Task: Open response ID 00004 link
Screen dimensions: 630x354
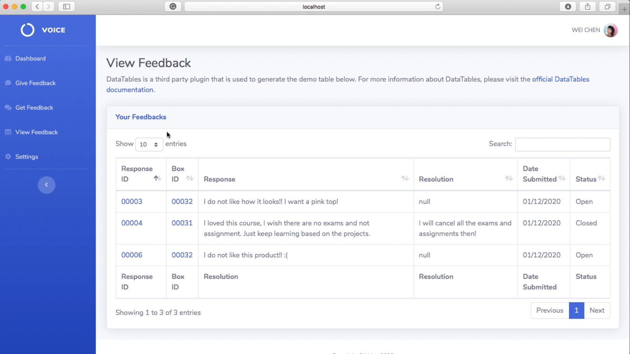Action: point(132,223)
